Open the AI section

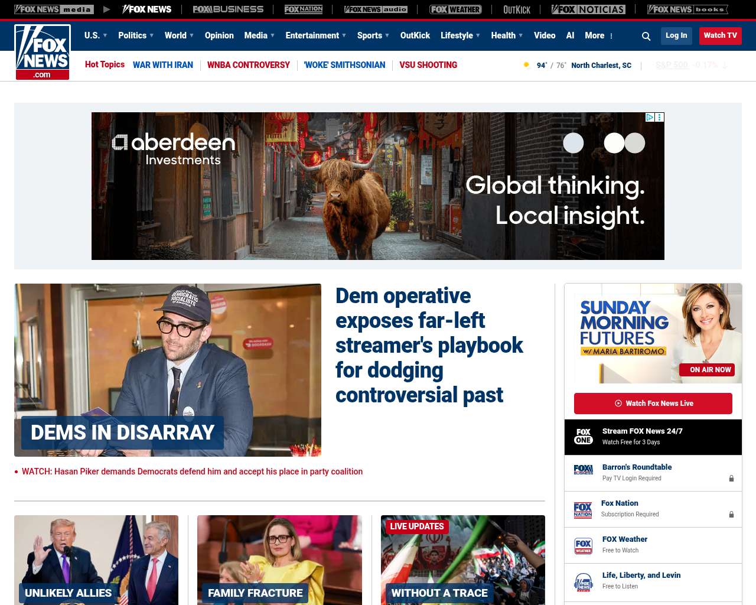[x=570, y=35]
